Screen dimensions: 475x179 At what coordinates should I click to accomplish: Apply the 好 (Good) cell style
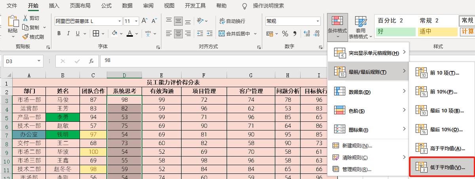coord(395,32)
